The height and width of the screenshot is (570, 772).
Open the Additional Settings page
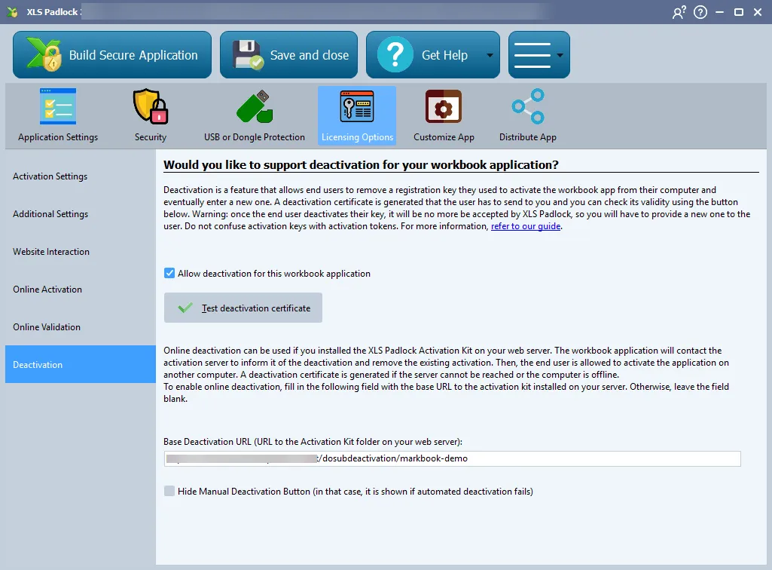81,214
